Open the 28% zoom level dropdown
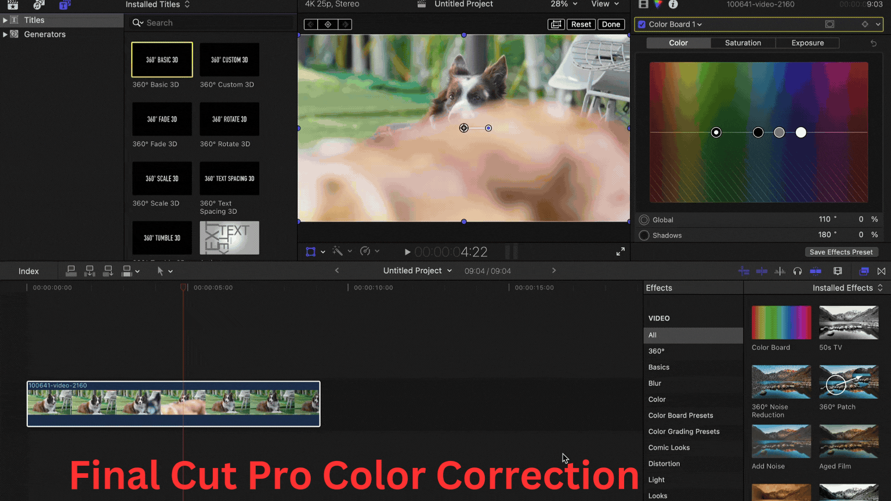This screenshot has height=501, width=891. click(564, 4)
